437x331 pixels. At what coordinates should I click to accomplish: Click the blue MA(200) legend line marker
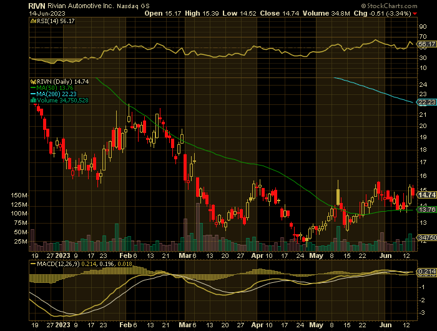coord(33,94)
